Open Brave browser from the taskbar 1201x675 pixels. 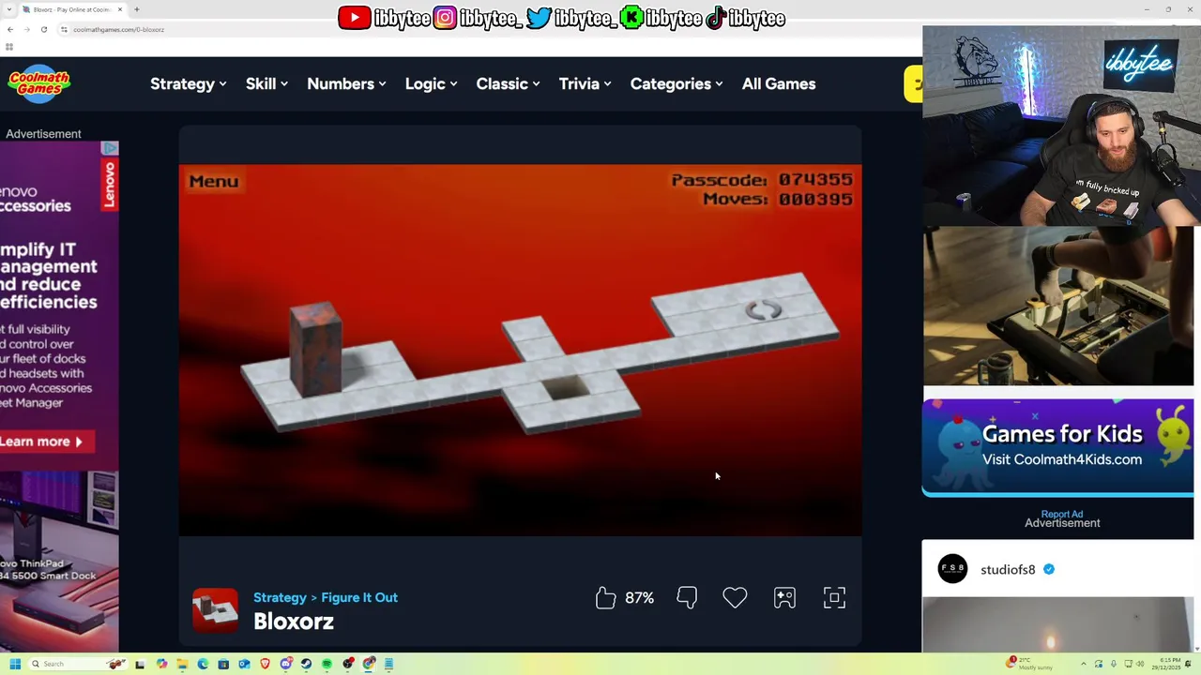[266, 664]
